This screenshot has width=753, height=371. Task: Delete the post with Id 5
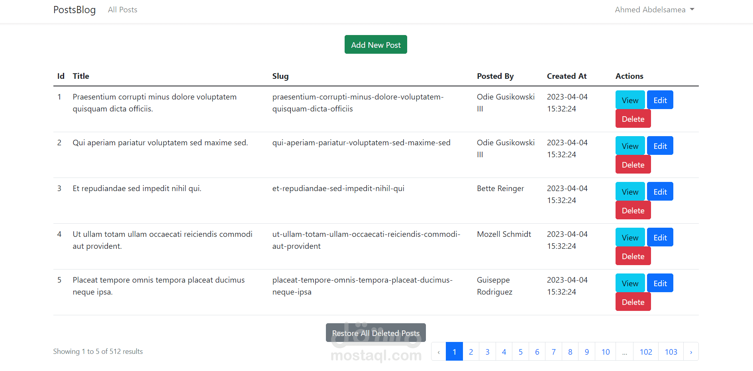[633, 302]
